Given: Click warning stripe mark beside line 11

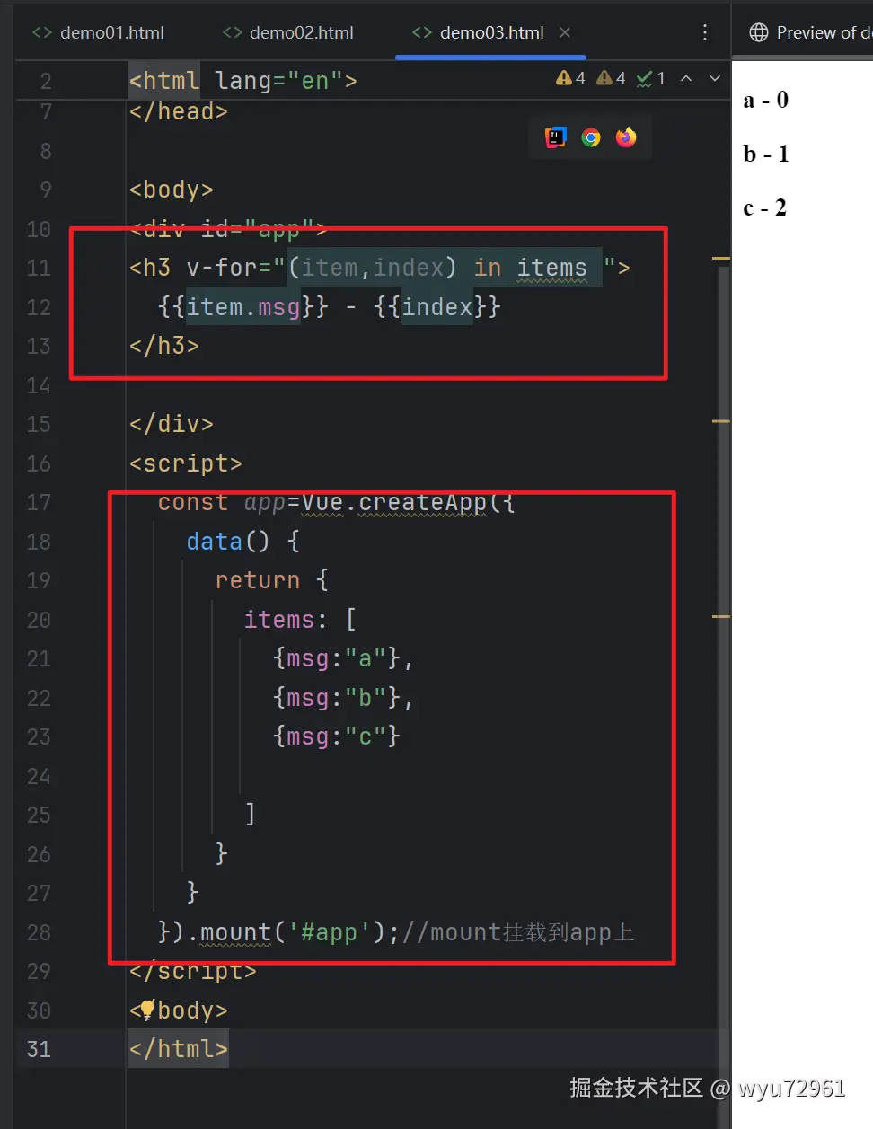Looking at the screenshot, I should tap(721, 259).
